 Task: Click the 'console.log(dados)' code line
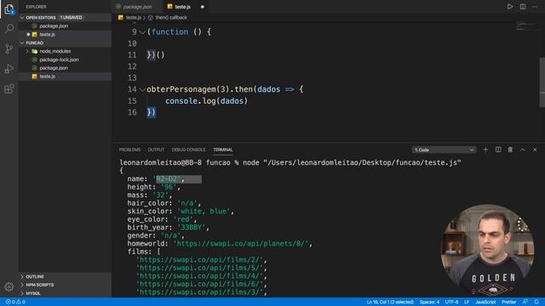(x=206, y=101)
